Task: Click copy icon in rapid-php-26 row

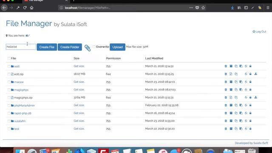Action: [236, 113]
